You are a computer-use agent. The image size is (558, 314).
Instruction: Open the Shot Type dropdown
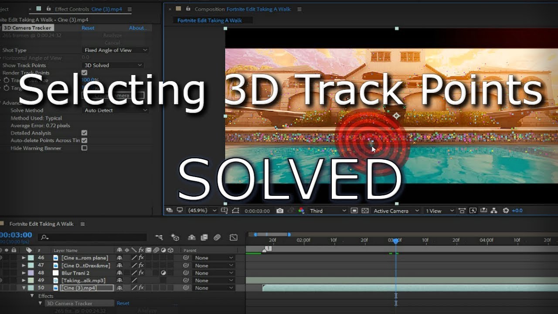pyautogui.click(x=116, y=50)
